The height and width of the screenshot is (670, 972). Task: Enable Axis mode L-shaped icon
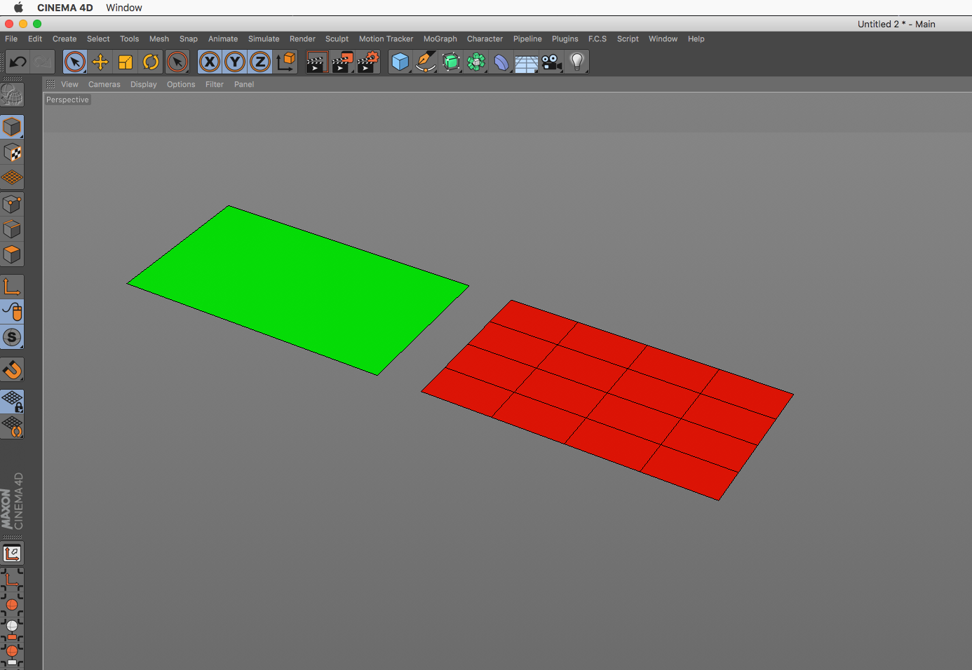tap(12, 287)
